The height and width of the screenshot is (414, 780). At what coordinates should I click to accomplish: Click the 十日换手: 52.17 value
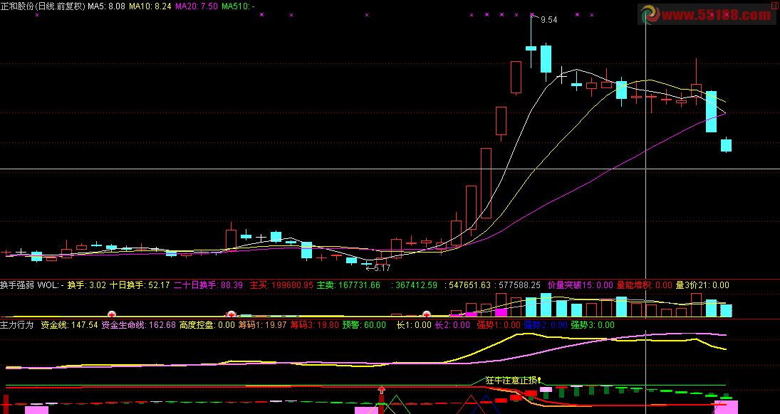tap(140, 285)
